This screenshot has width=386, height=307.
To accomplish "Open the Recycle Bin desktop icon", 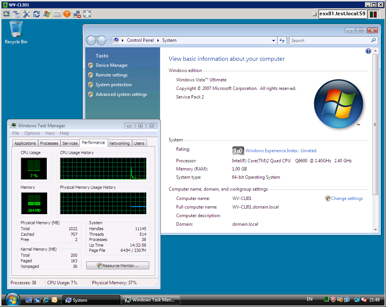I will (x=16, y=32).
